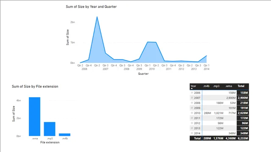Click the 2006 .wma cell showing 158M

point(232,93)
